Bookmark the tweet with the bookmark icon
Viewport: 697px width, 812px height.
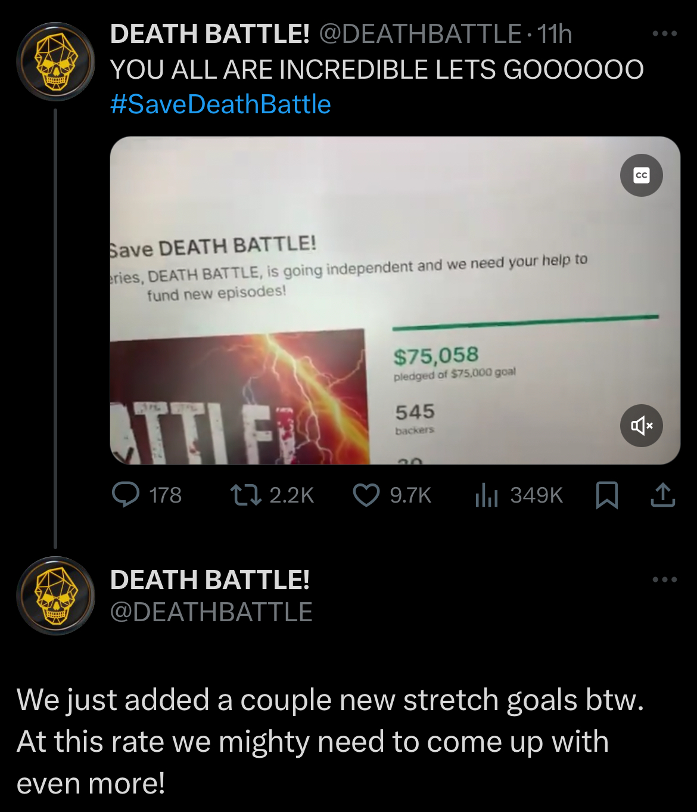tap(606, 495)
